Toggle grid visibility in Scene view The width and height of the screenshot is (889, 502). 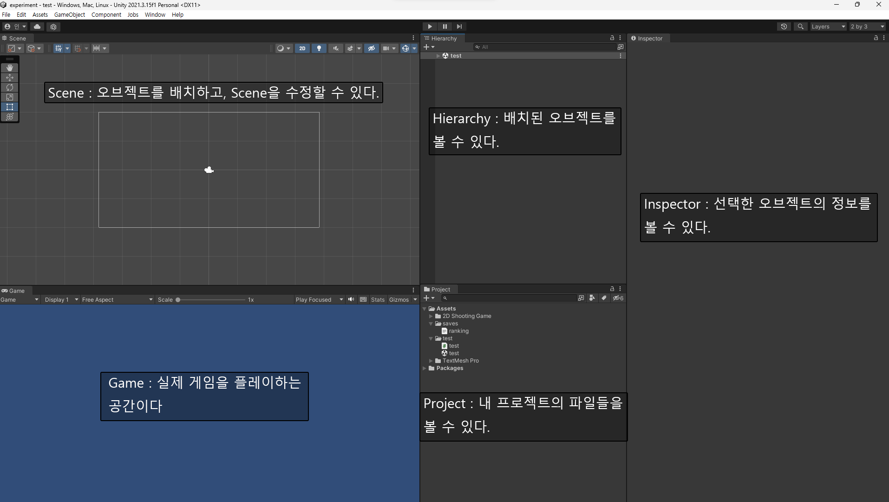tap(59, 48)
